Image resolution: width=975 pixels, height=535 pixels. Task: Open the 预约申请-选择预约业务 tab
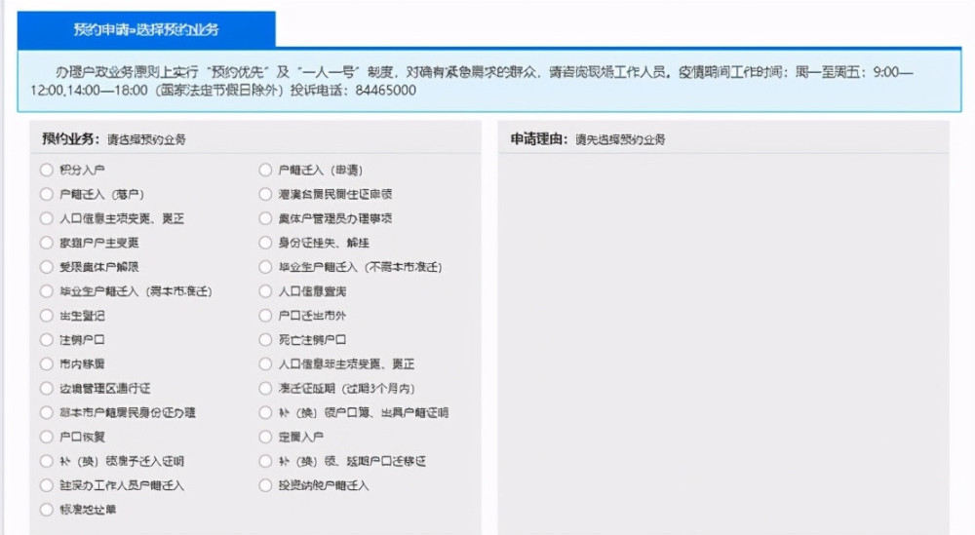[x=146, y=29]
